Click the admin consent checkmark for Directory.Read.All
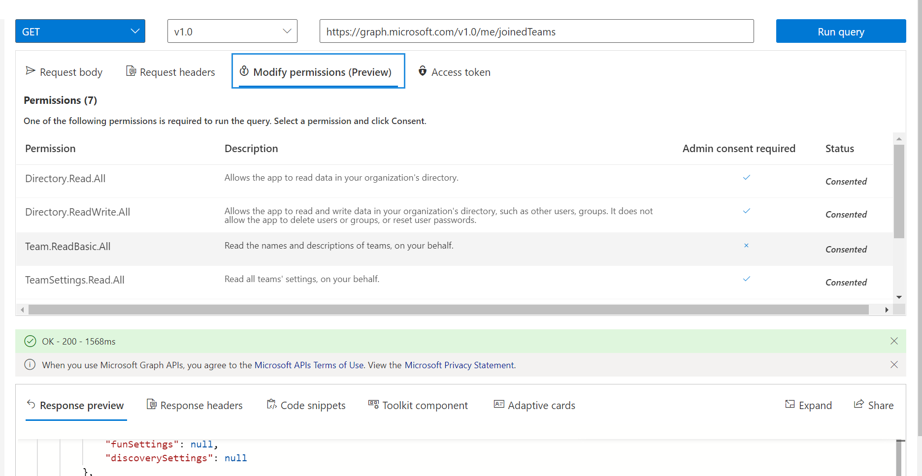The width and height of the screenshot is (922, 476). point(747,177)
